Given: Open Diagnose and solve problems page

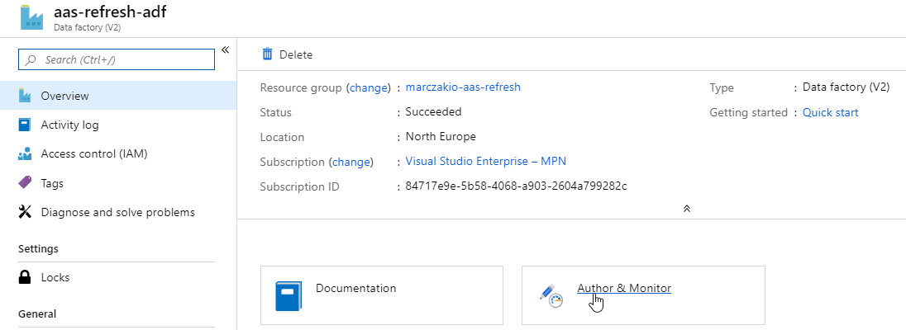Looking at the screenshot, I should pyautogui.click(x=117, y=212).
